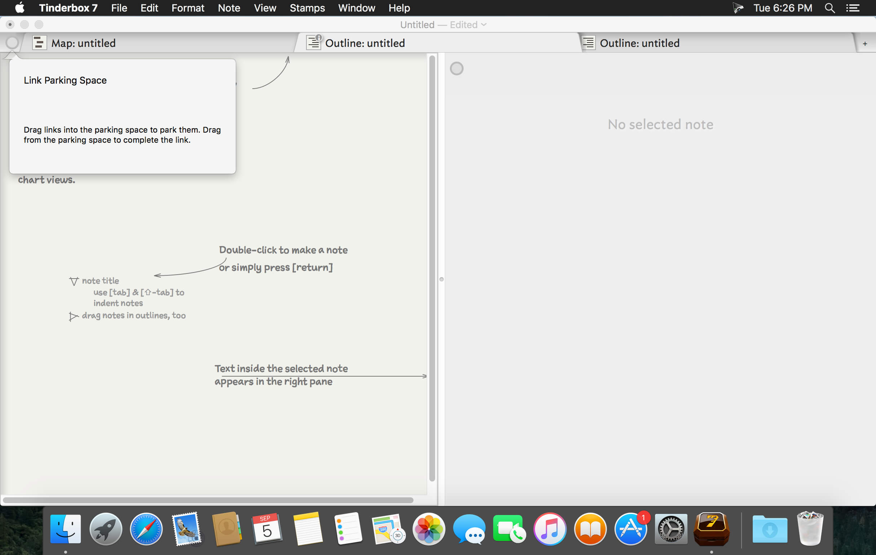This screenshot has width=876, height=555.
Task: Add a new tab with plus button
Action: 865,44
